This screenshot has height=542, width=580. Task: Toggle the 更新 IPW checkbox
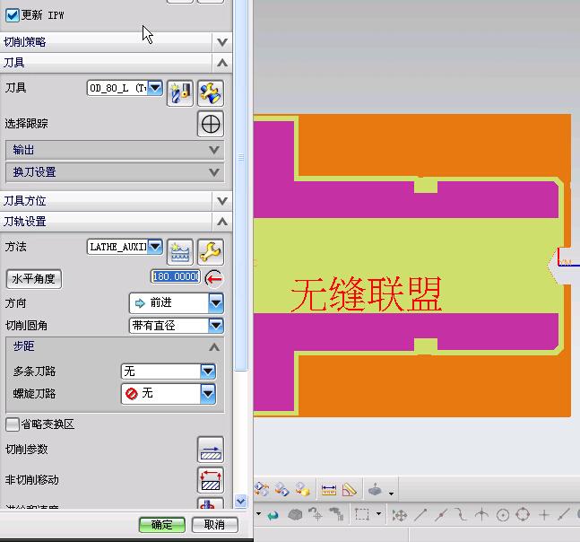click(13, 15)
